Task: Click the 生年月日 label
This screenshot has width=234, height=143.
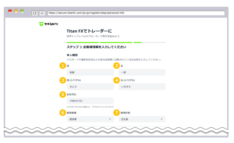Action: coord(71,94)
